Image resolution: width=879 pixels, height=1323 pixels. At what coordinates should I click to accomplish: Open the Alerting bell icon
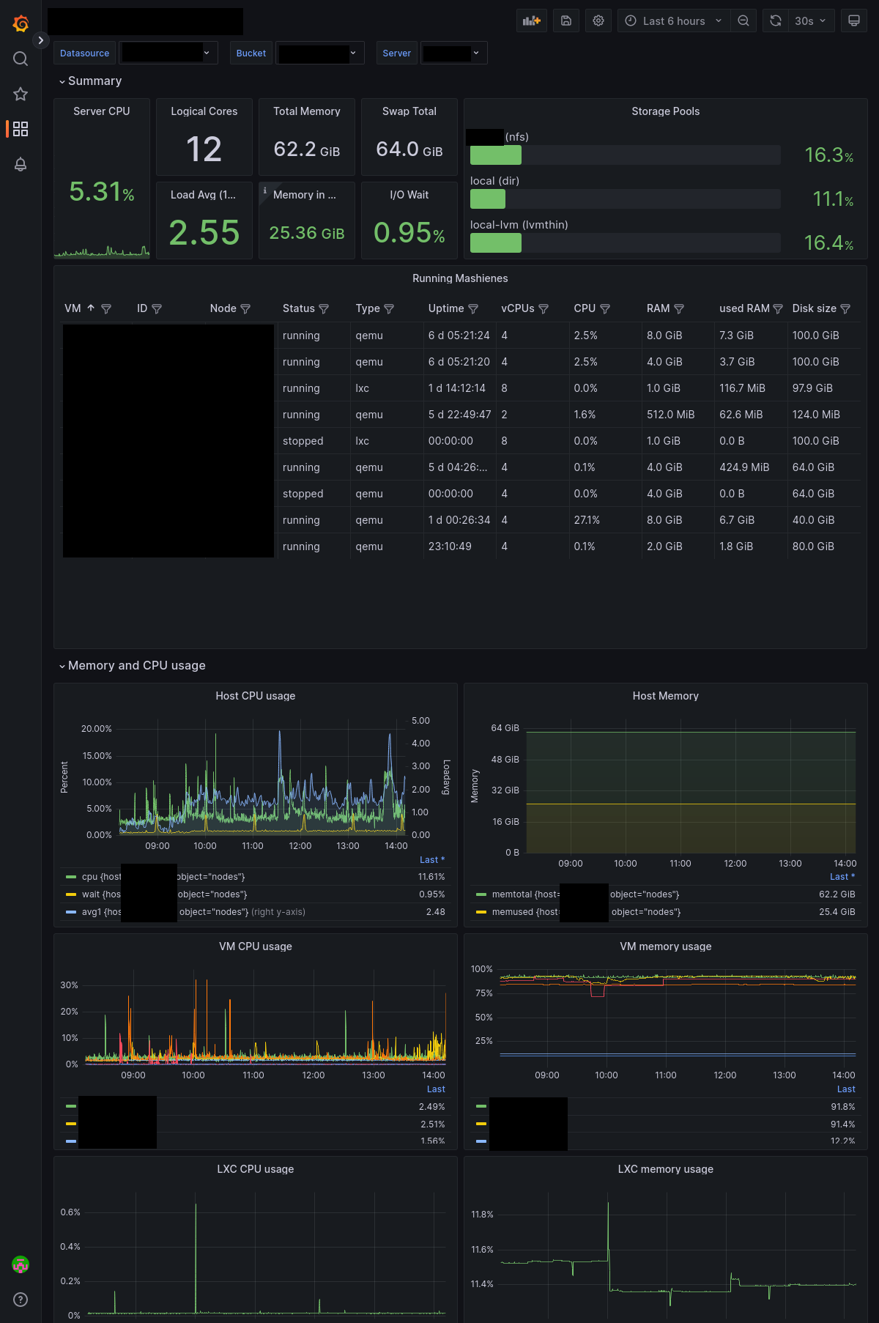[x=21, y=164]
